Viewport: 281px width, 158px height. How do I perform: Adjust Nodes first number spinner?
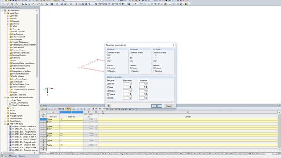click(131, 84)
